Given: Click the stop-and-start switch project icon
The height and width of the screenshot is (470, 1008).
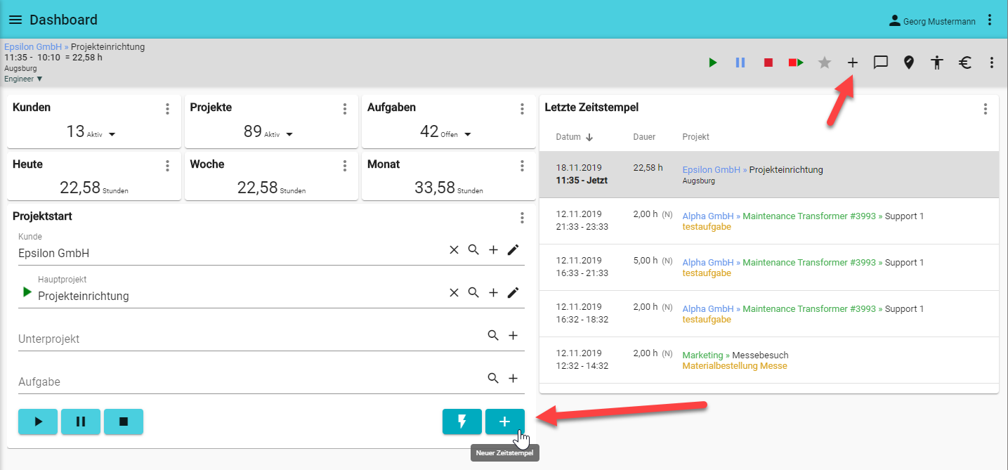Looking at the screenshot, I should (x=796, y=63).
